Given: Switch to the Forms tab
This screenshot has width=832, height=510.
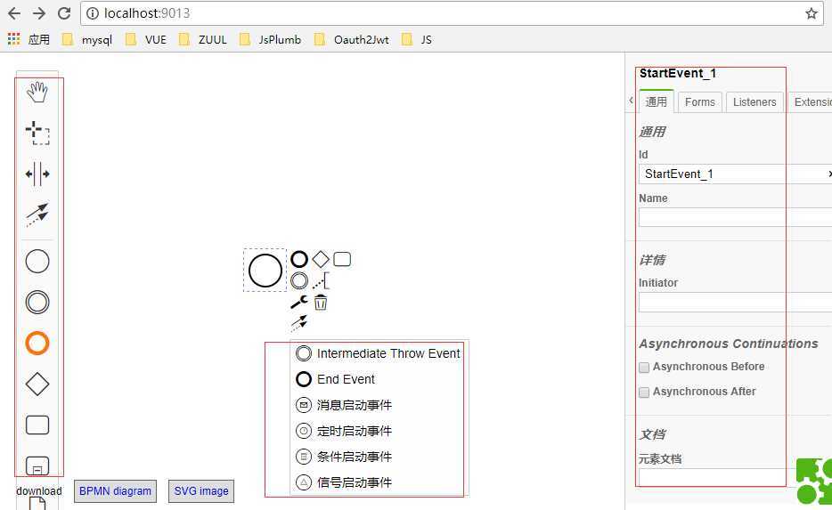Looking at the screenshot, I should tap(700, 102).
